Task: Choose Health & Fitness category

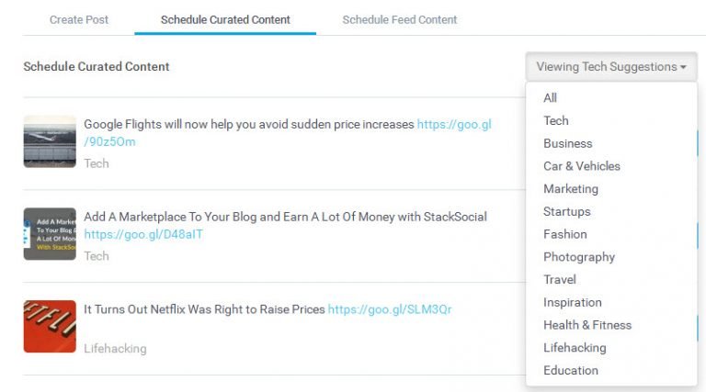Action: (586, 325)
